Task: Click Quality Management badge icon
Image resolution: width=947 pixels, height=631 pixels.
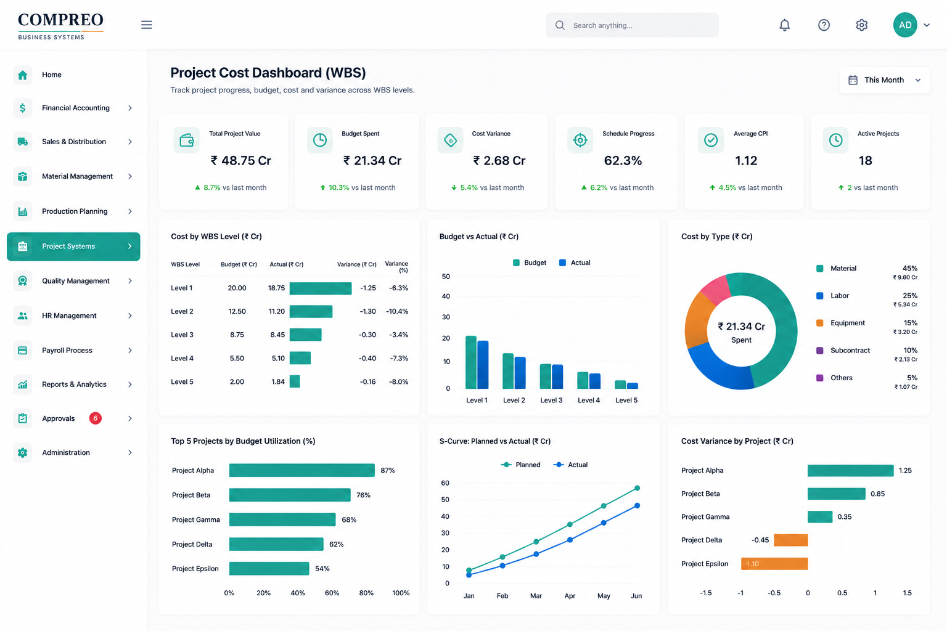Action: pyautogui.click(x=23, y=281)
